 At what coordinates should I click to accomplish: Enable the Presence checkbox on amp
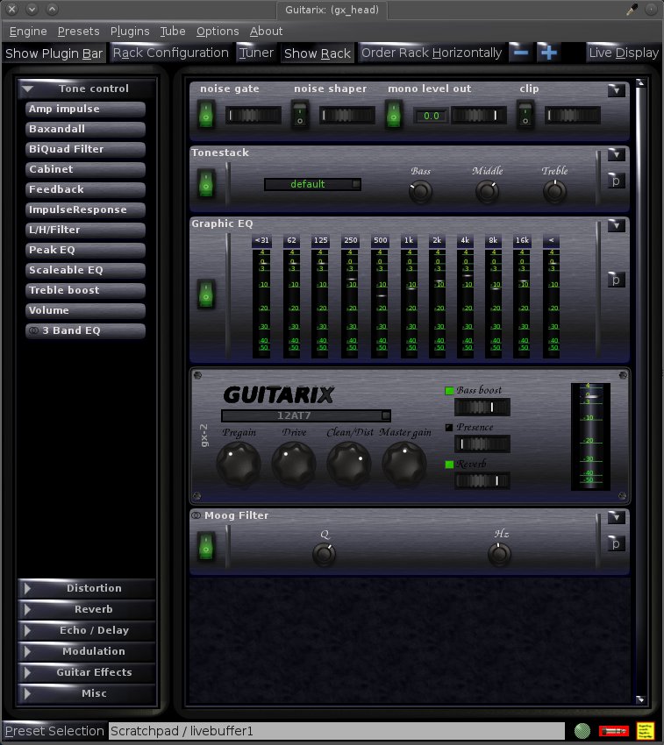click(450, 428)
